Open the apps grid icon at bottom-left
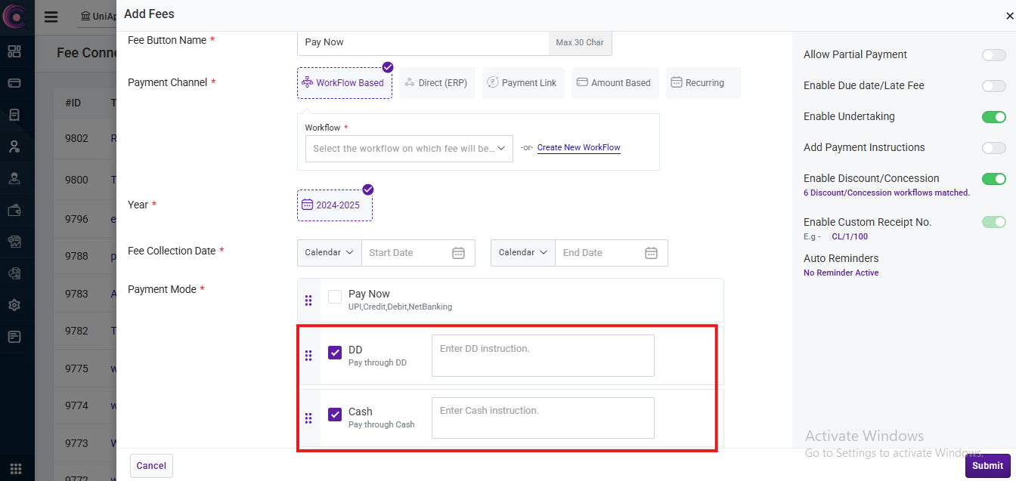The width and height of the screenshot is (1016, 481). click(16, 469)
